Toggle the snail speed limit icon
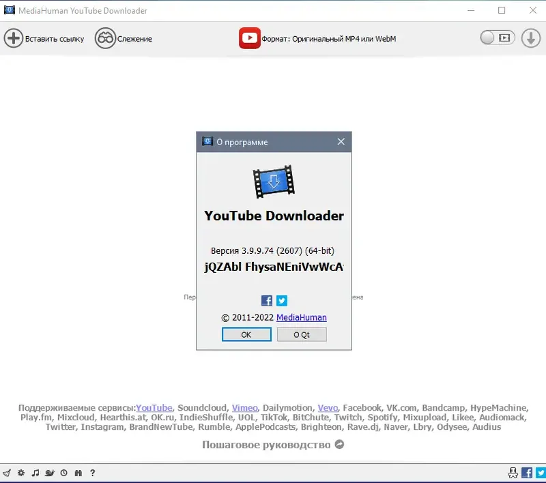Screen dimensions: 546x483 click(x=49, y=473)
